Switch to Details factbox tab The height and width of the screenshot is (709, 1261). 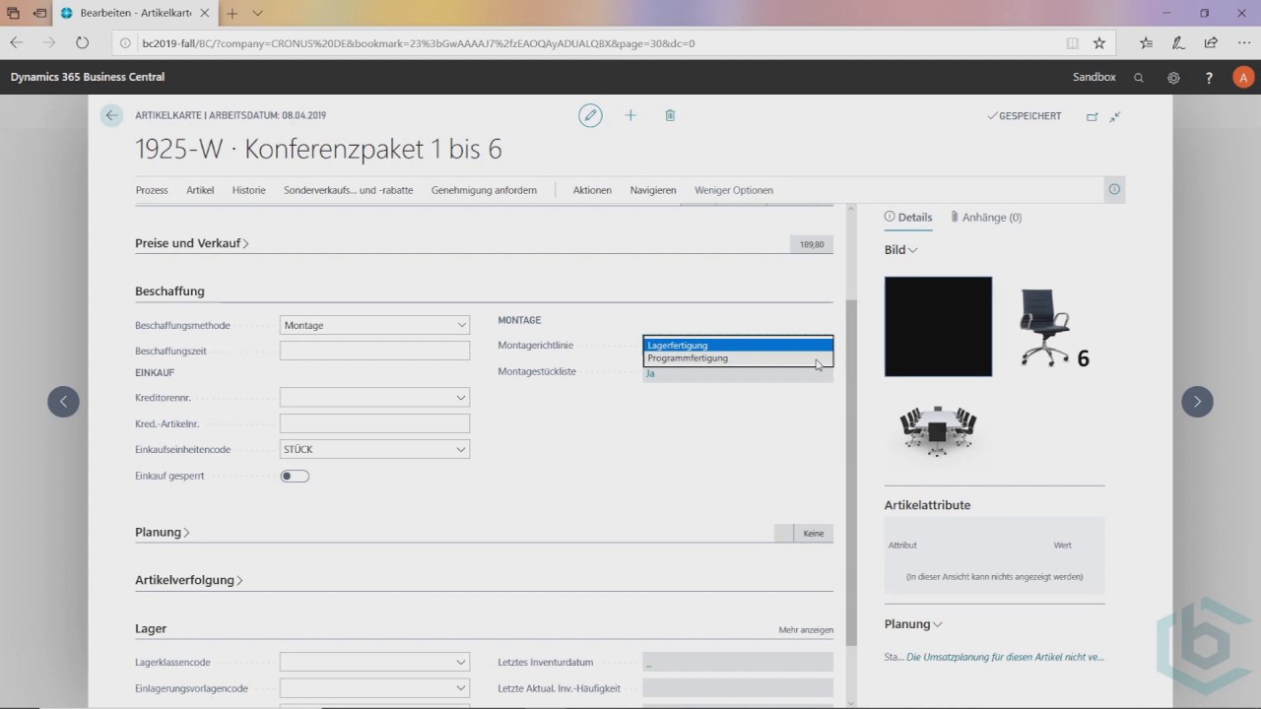tap(908, 217)
